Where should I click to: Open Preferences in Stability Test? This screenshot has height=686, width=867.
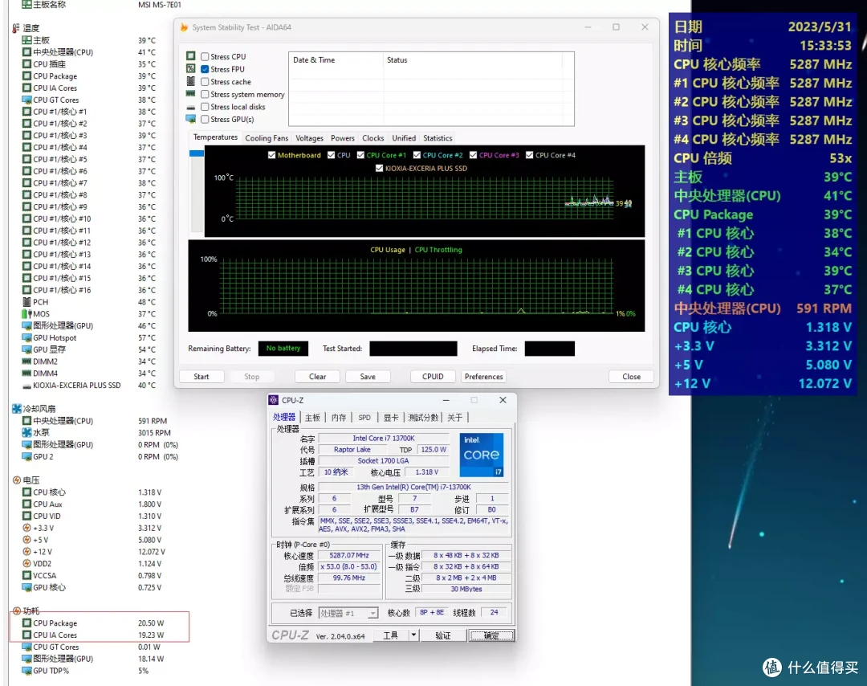pos(484,376)
